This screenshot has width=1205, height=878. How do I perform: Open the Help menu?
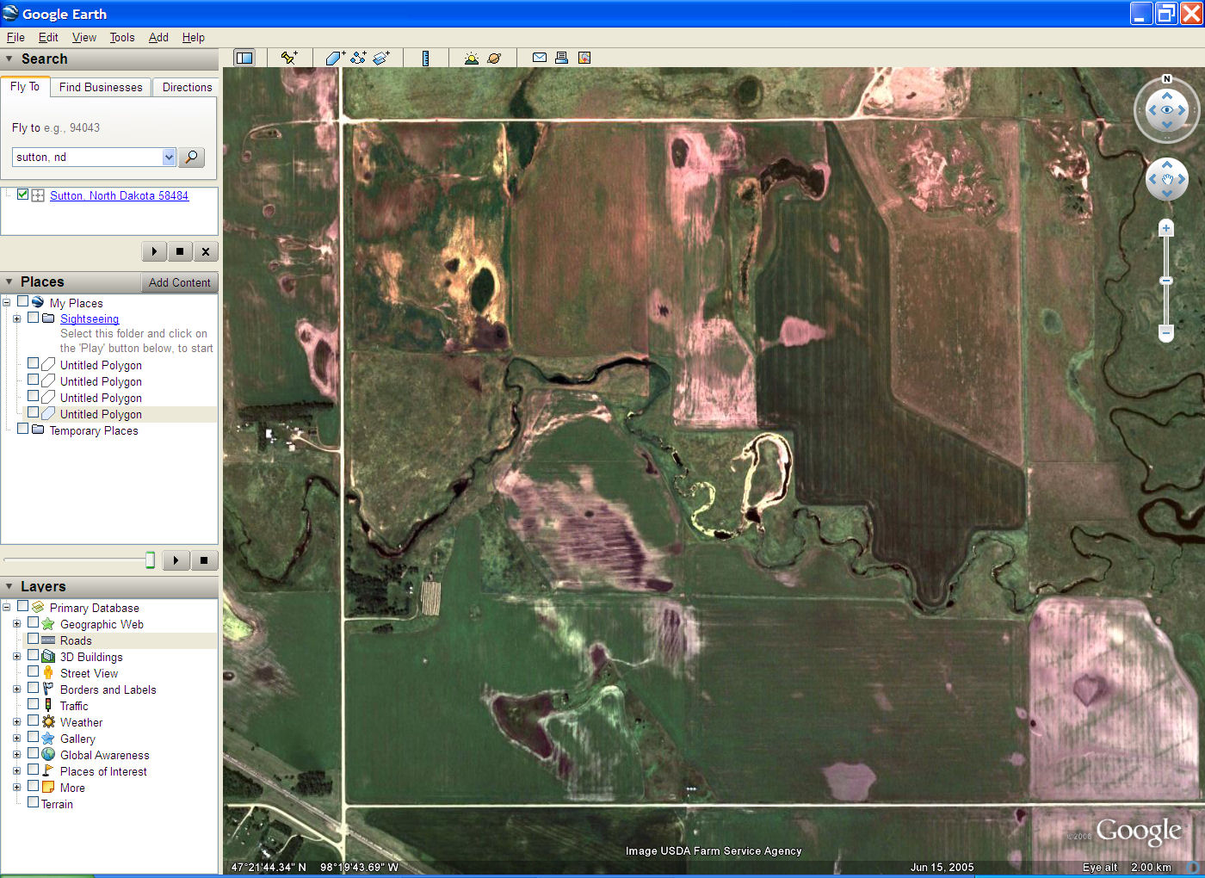tap(194, 37)
